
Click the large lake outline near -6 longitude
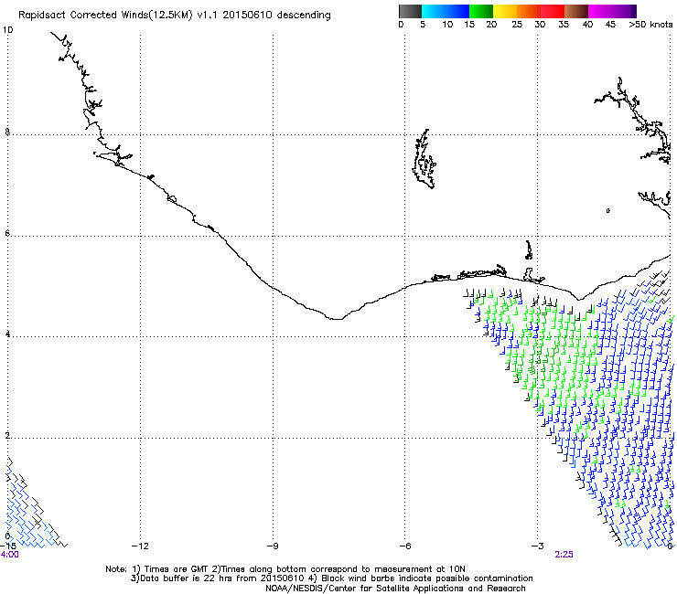[x=424, y=159]
